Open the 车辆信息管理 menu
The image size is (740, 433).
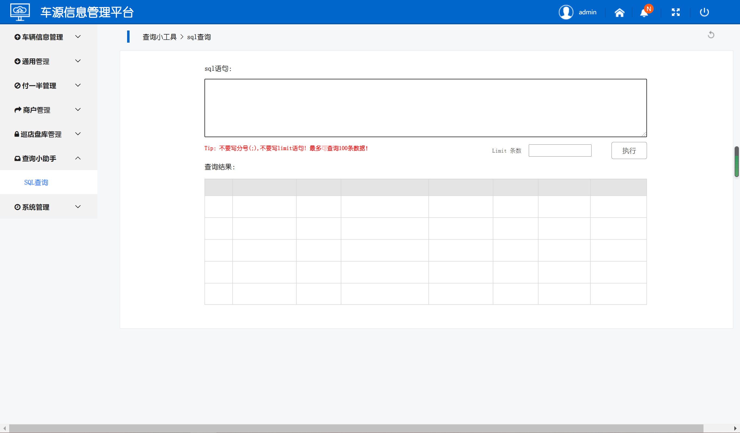[48, 37]
